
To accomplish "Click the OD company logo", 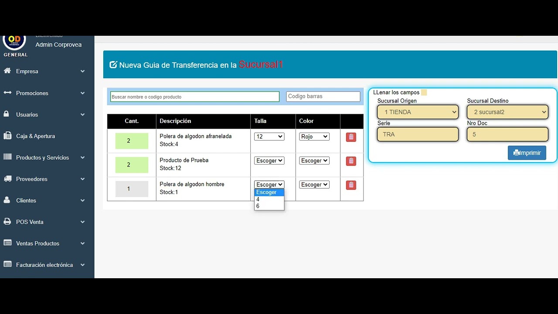I will point(14,41).
